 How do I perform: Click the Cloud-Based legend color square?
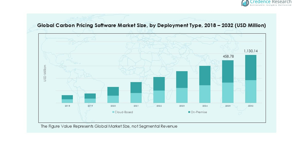click(x=113, y=112)
